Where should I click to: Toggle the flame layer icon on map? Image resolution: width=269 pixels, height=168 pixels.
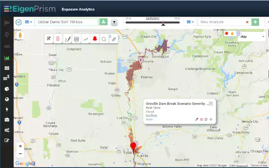click(232, 34)
